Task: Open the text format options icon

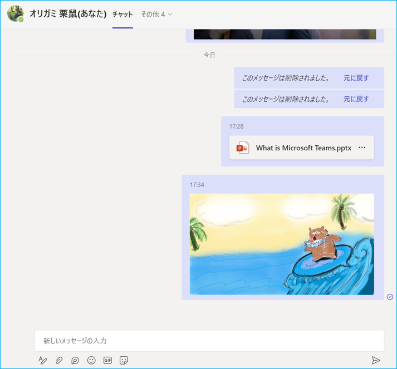Action: [x=43, y=361]
